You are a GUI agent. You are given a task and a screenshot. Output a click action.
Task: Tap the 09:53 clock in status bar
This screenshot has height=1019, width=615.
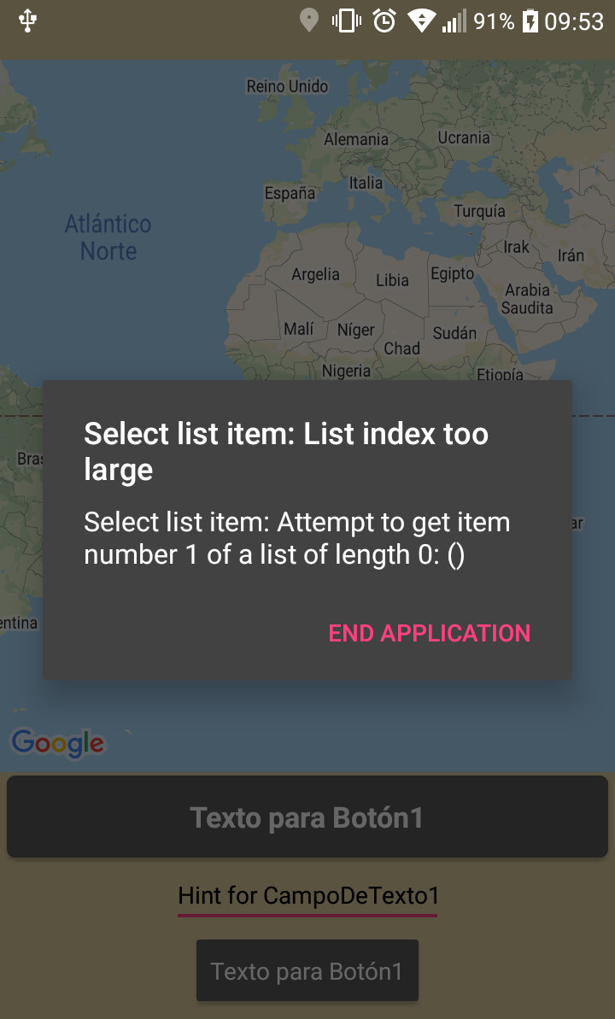(574, 21)
